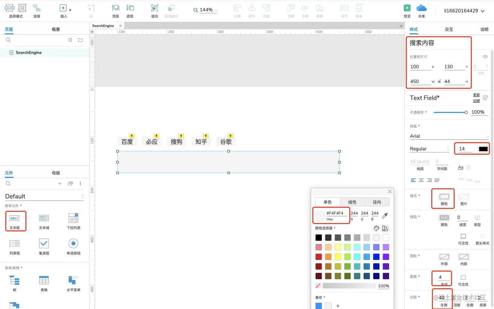The image size is (494, 309).
Task: Switch to the 交互 interactions tab
Action: pos(449,29)
